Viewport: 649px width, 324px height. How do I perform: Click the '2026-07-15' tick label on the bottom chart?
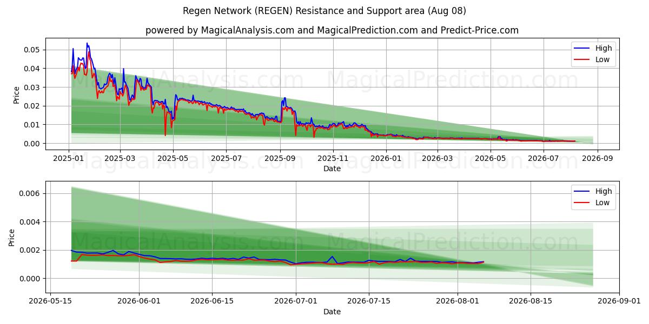coord(369,301)
